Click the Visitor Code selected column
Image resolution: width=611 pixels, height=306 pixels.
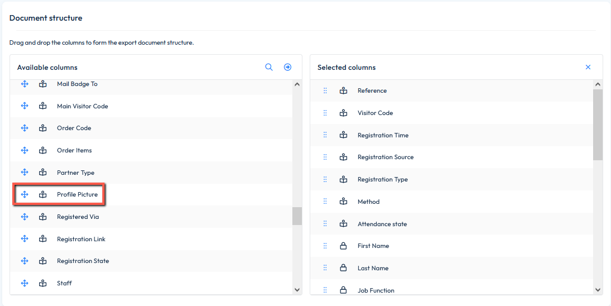[x=452, y=113]
